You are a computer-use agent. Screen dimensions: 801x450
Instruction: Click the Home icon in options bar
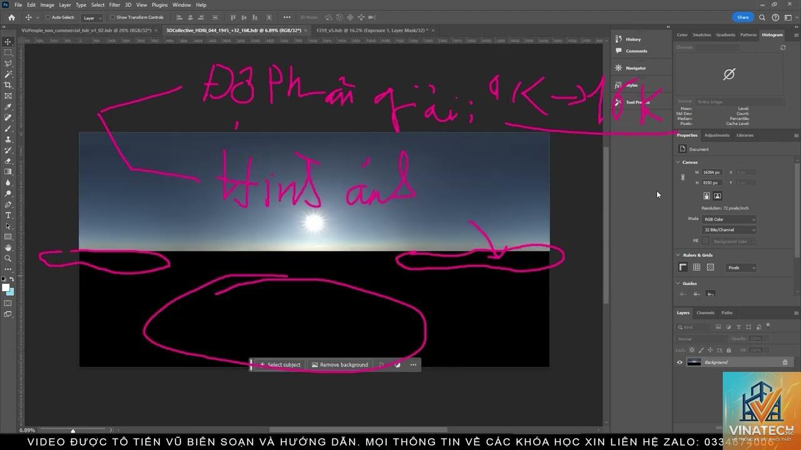11,17
